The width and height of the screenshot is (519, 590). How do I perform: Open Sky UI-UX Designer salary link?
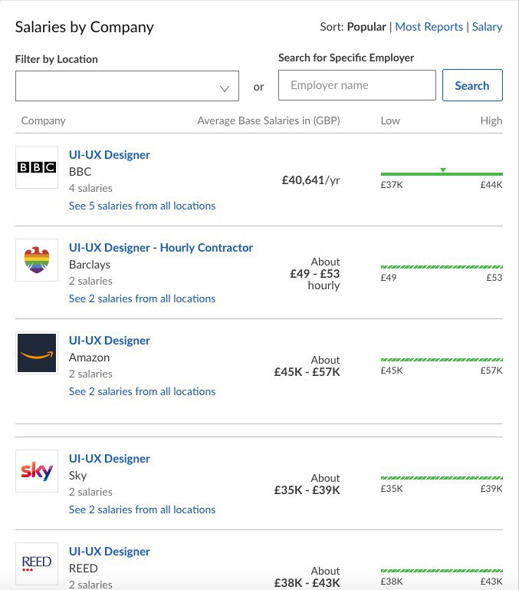click(x=109, y=459)
